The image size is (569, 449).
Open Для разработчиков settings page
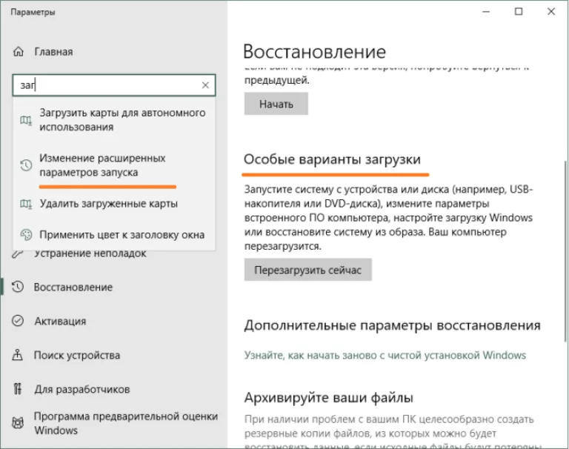[x=82, y=389]
